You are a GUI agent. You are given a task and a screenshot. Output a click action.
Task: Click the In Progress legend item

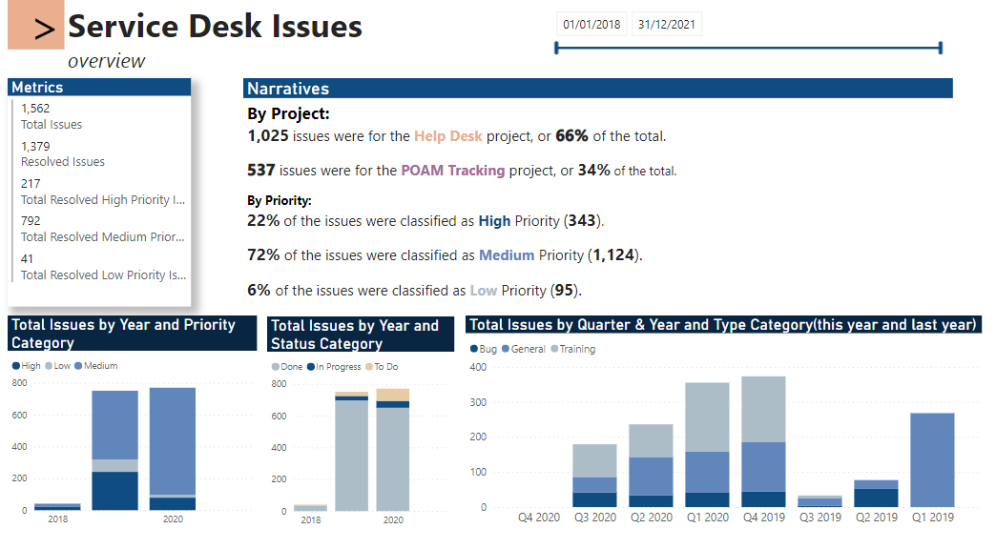[334, 366]
